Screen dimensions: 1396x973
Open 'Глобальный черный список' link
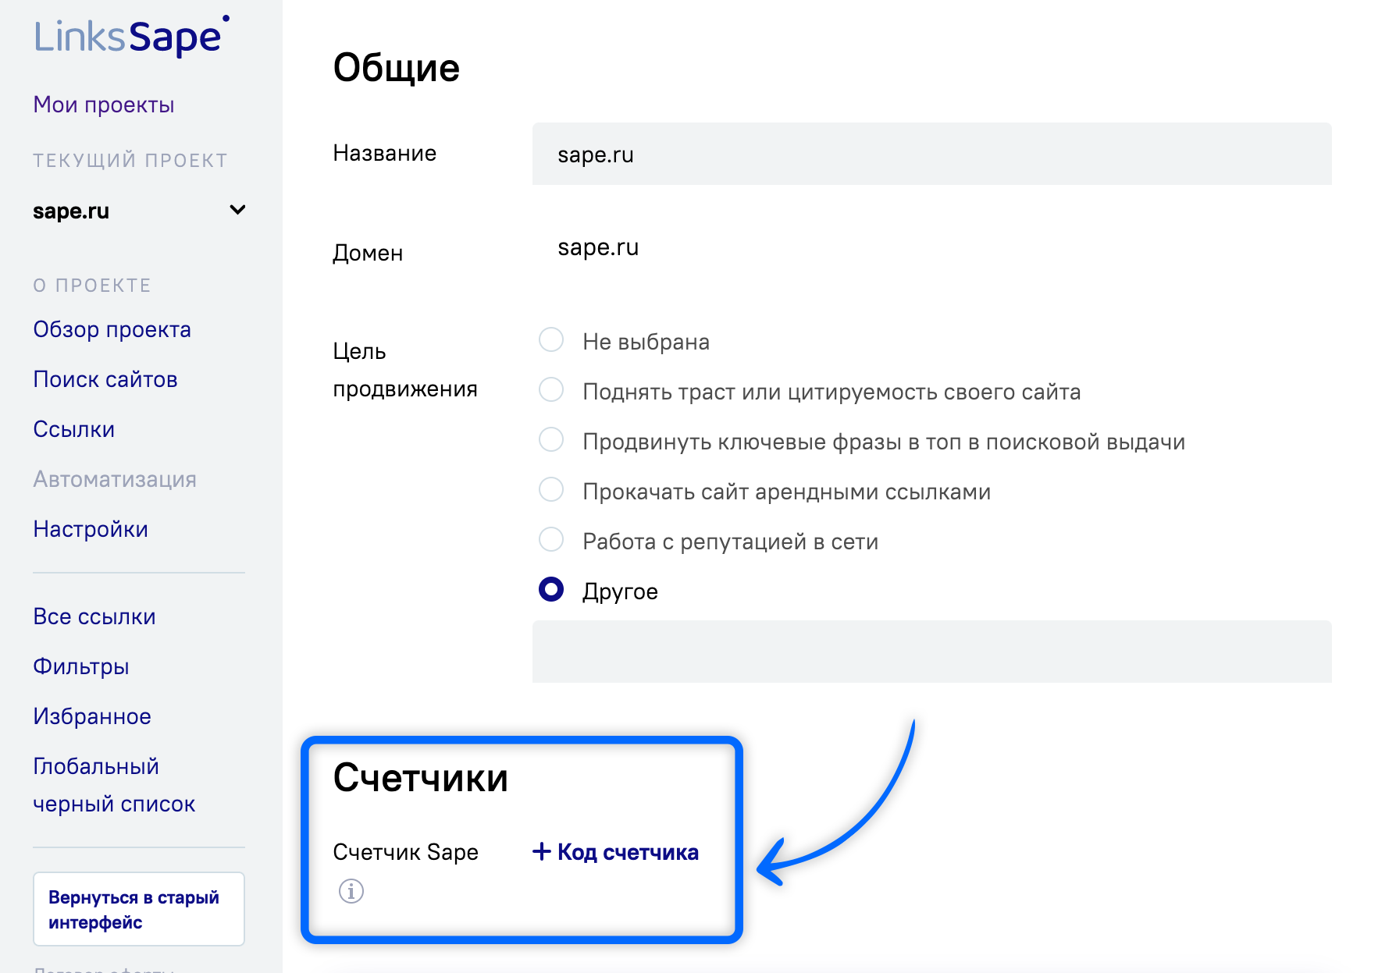tap(114, 785)
